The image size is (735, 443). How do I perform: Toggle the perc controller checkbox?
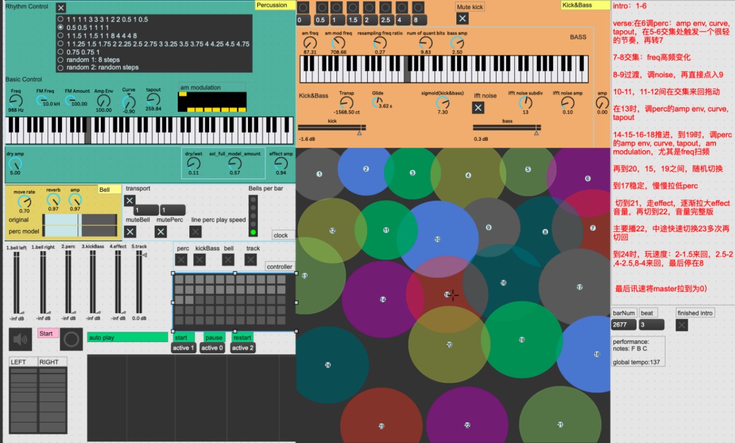[x=181, y=260]
